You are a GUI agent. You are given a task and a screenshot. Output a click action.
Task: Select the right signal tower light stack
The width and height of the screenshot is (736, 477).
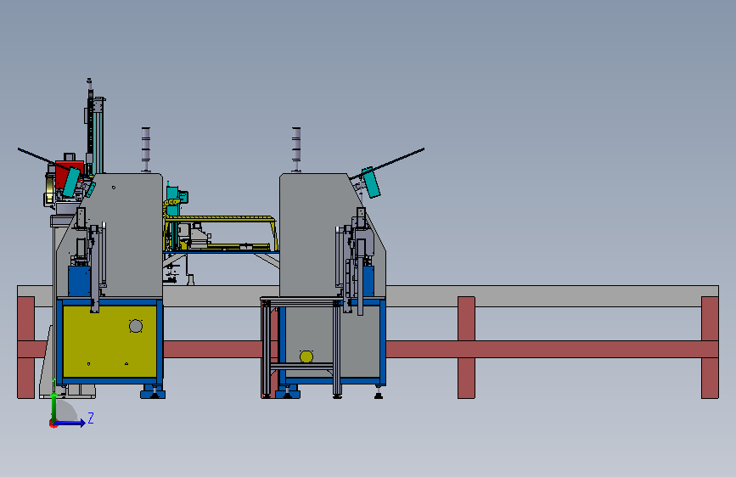(x=296, y=149)
